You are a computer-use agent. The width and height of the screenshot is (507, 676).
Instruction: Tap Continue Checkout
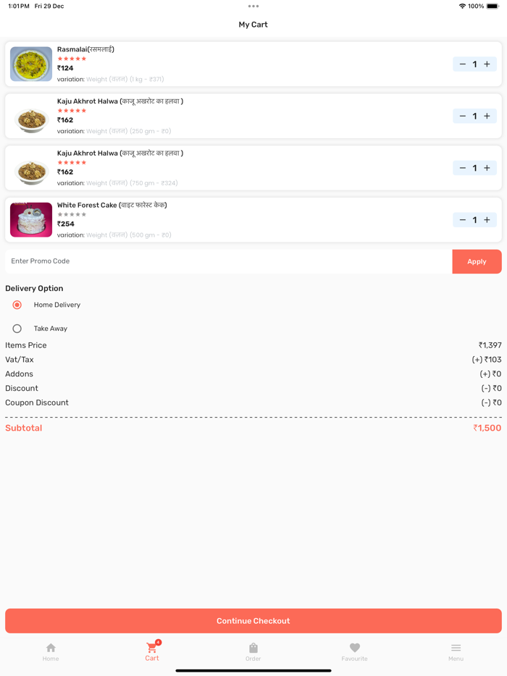253,620
